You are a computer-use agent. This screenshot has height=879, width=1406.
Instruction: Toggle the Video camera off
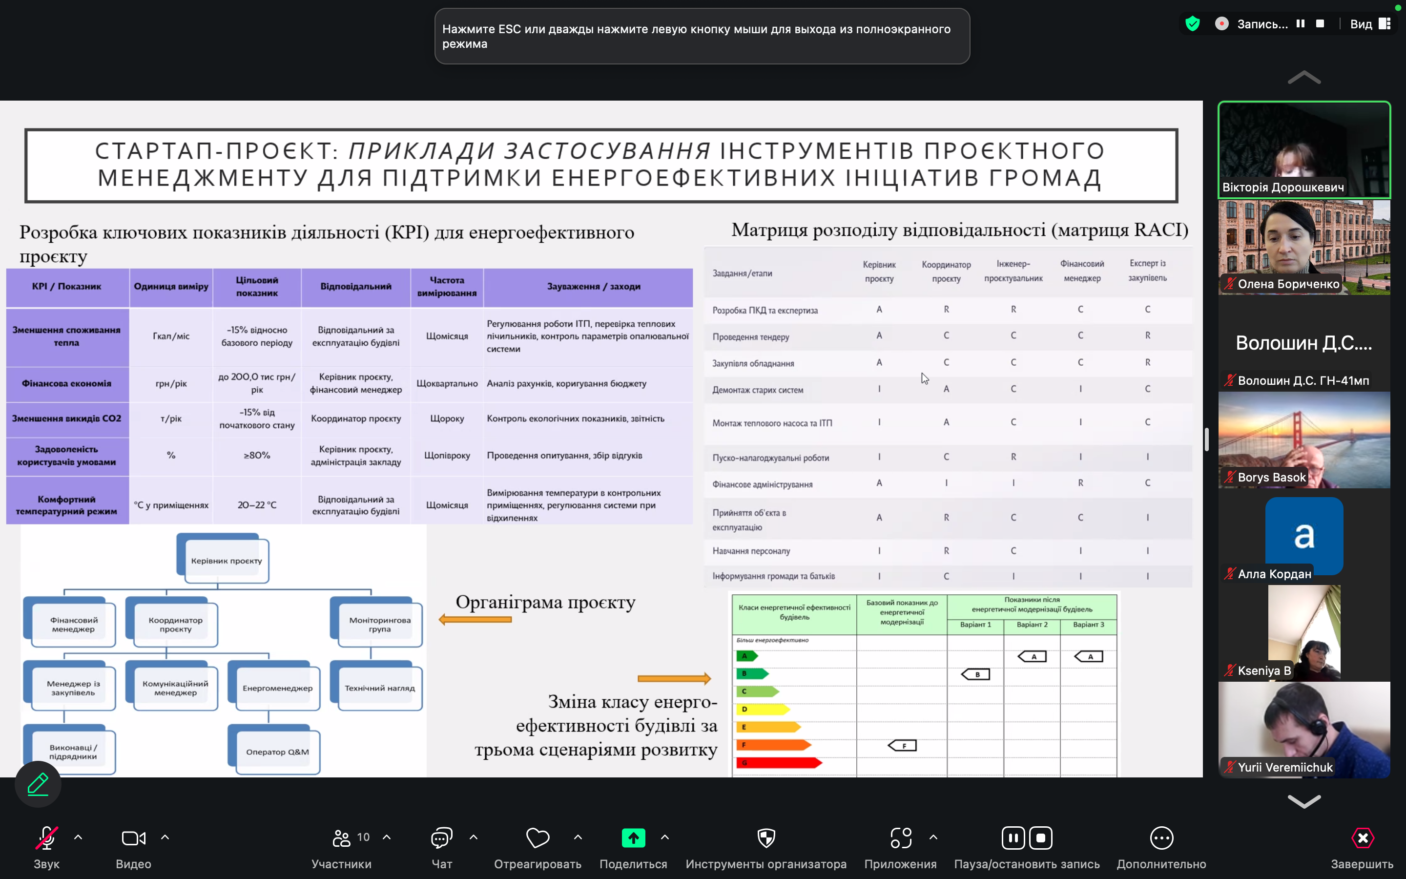point(133,837)
